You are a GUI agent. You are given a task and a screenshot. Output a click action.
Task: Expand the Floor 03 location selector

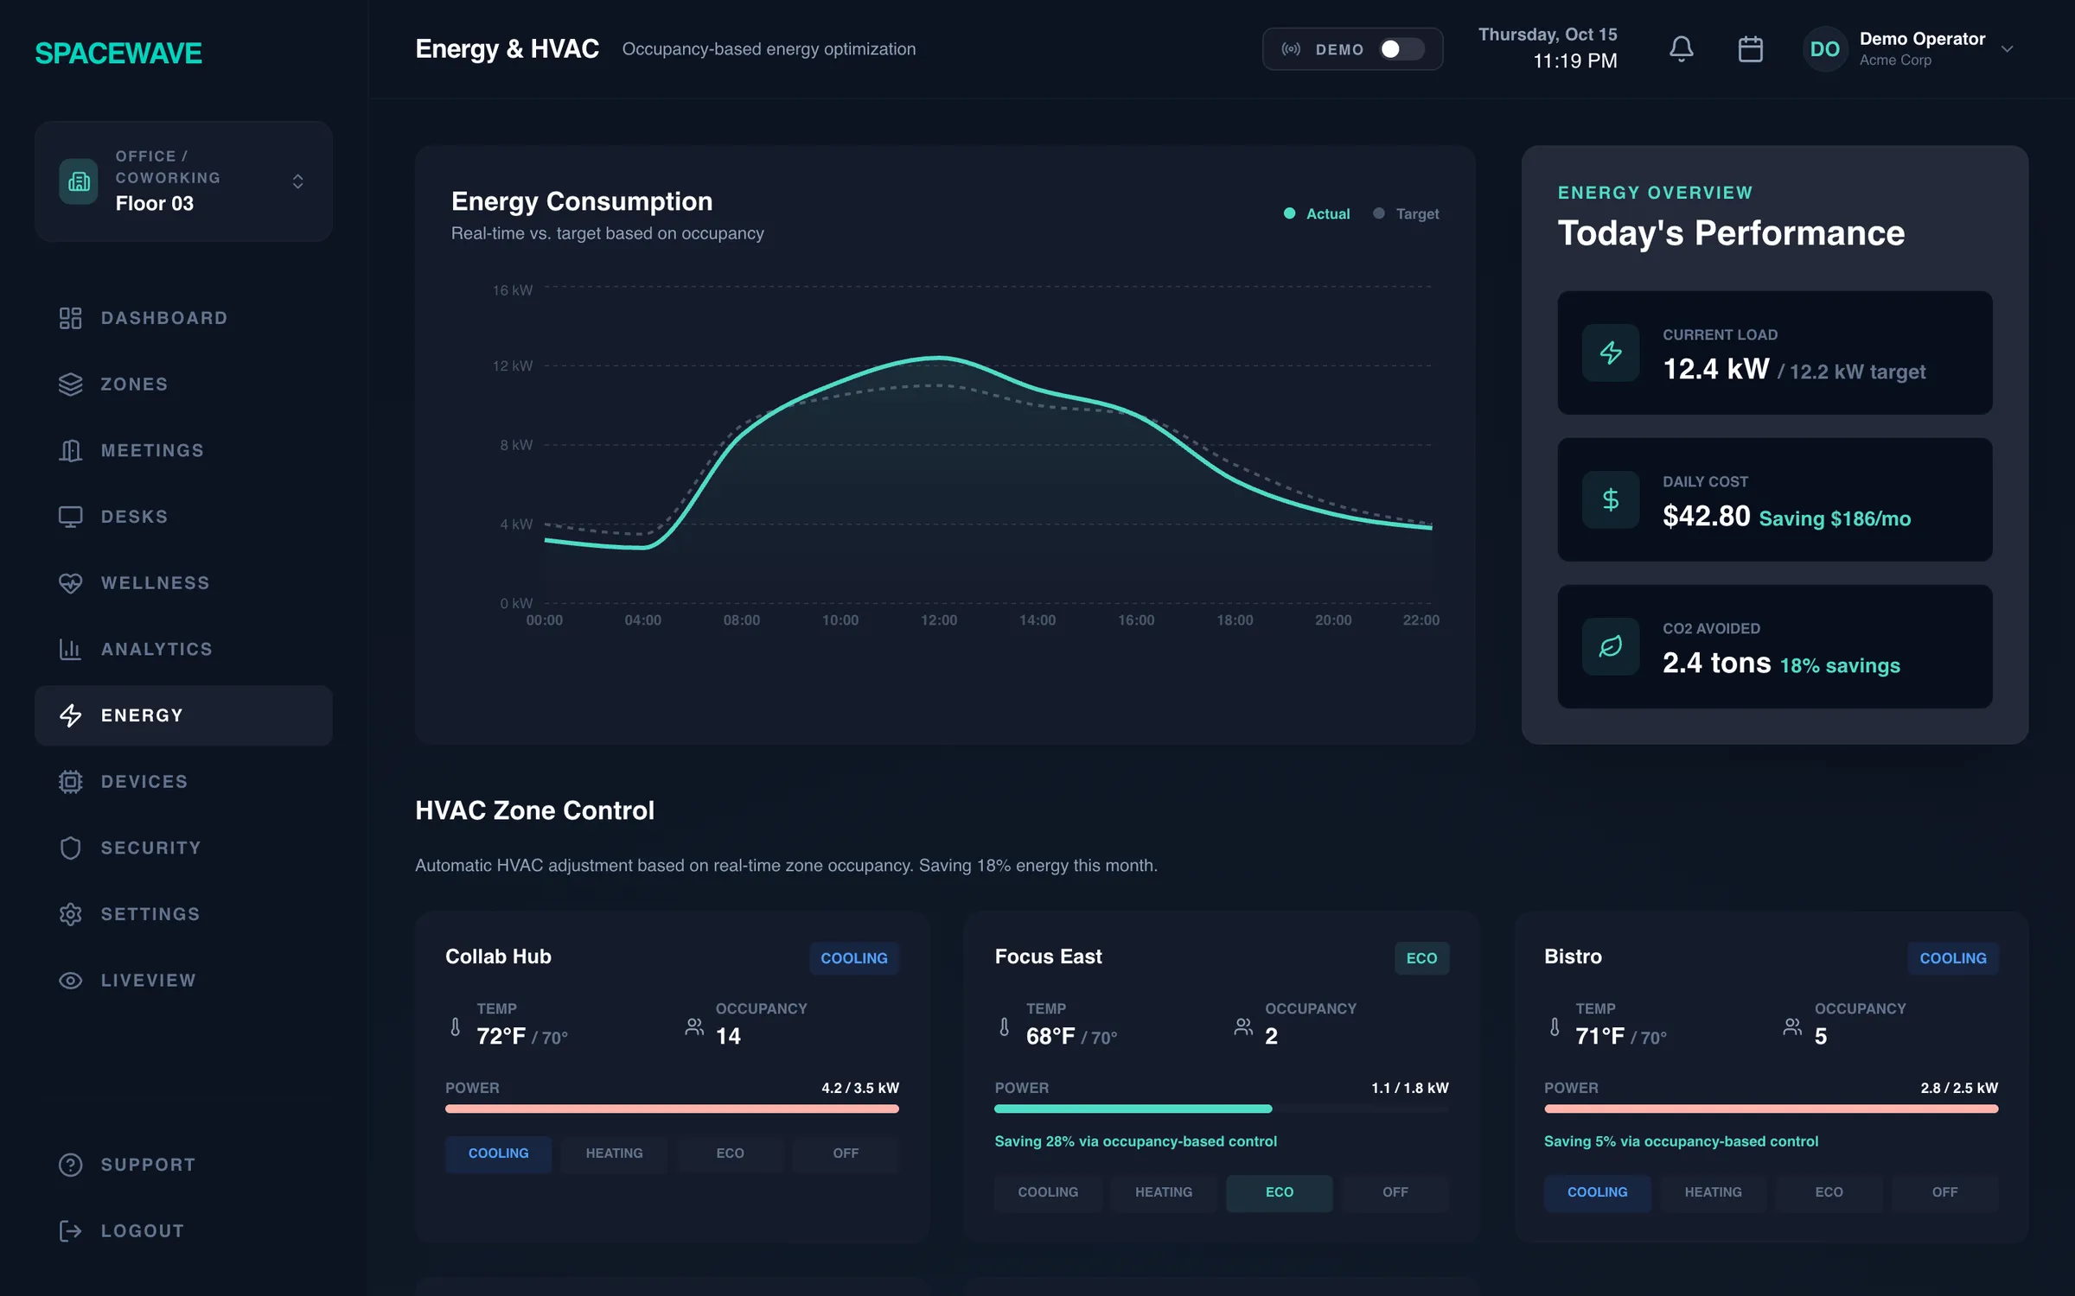point(183,181)
